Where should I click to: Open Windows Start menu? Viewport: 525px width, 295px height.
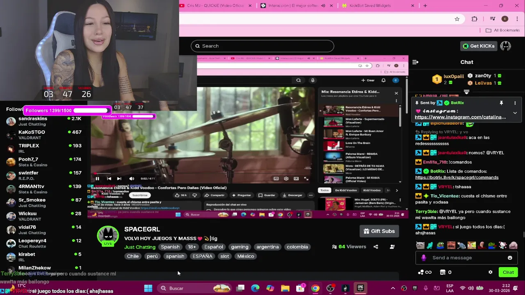(x=148, y=288)
